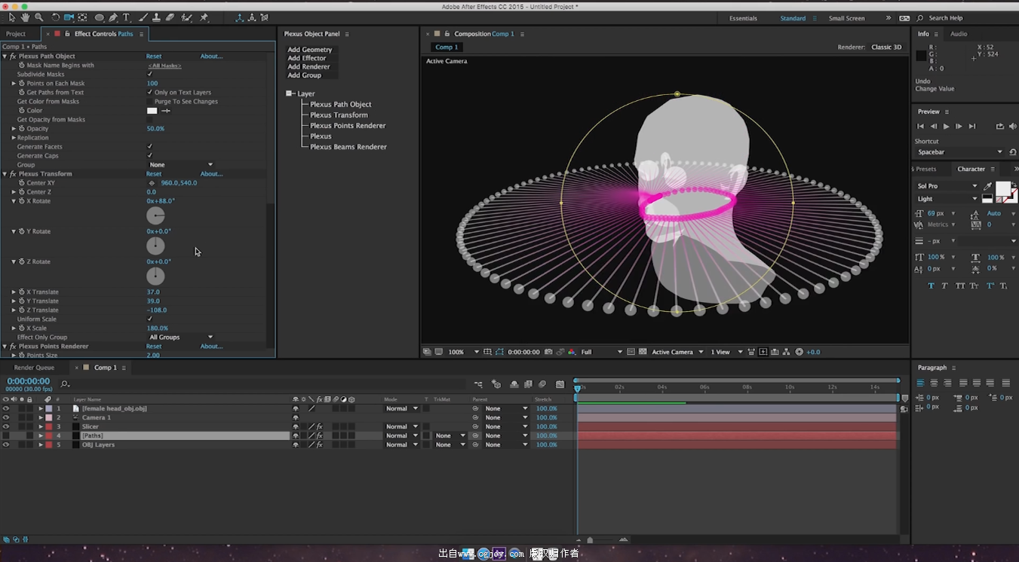Reset the Plexus Transform effect
This screenshot has width=1019, height=562.
154,174
